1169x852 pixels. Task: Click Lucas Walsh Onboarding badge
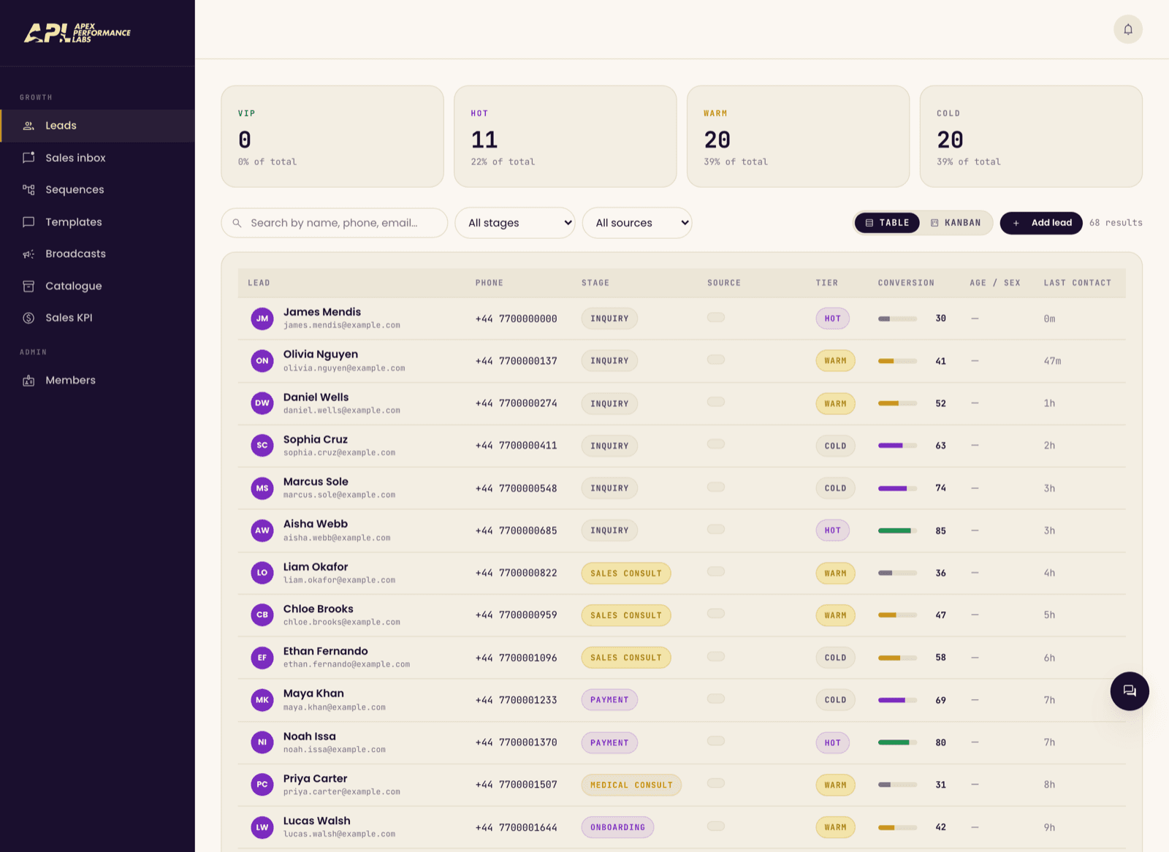point(618,828)
